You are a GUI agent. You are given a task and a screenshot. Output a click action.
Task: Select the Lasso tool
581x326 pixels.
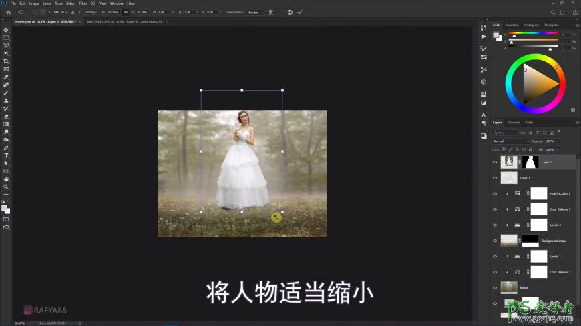(x=6, y=45)
